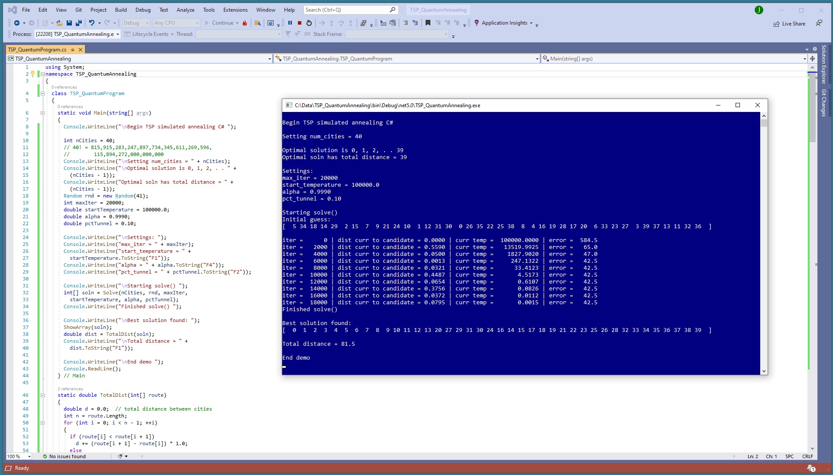Open the Debug menu
The image size is (833, 475).
[143, 10]
